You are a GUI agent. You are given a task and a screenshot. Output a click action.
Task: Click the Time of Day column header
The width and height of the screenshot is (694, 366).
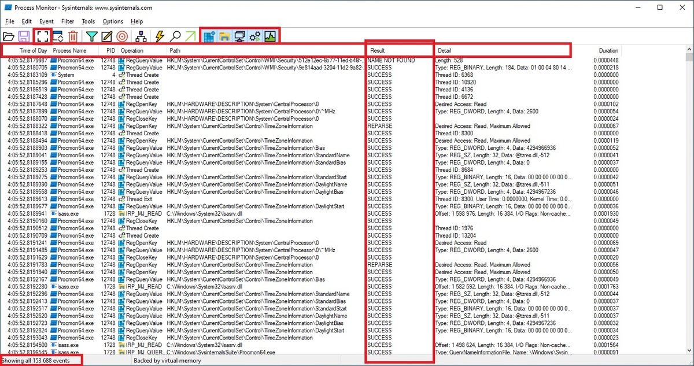point(25,51)
